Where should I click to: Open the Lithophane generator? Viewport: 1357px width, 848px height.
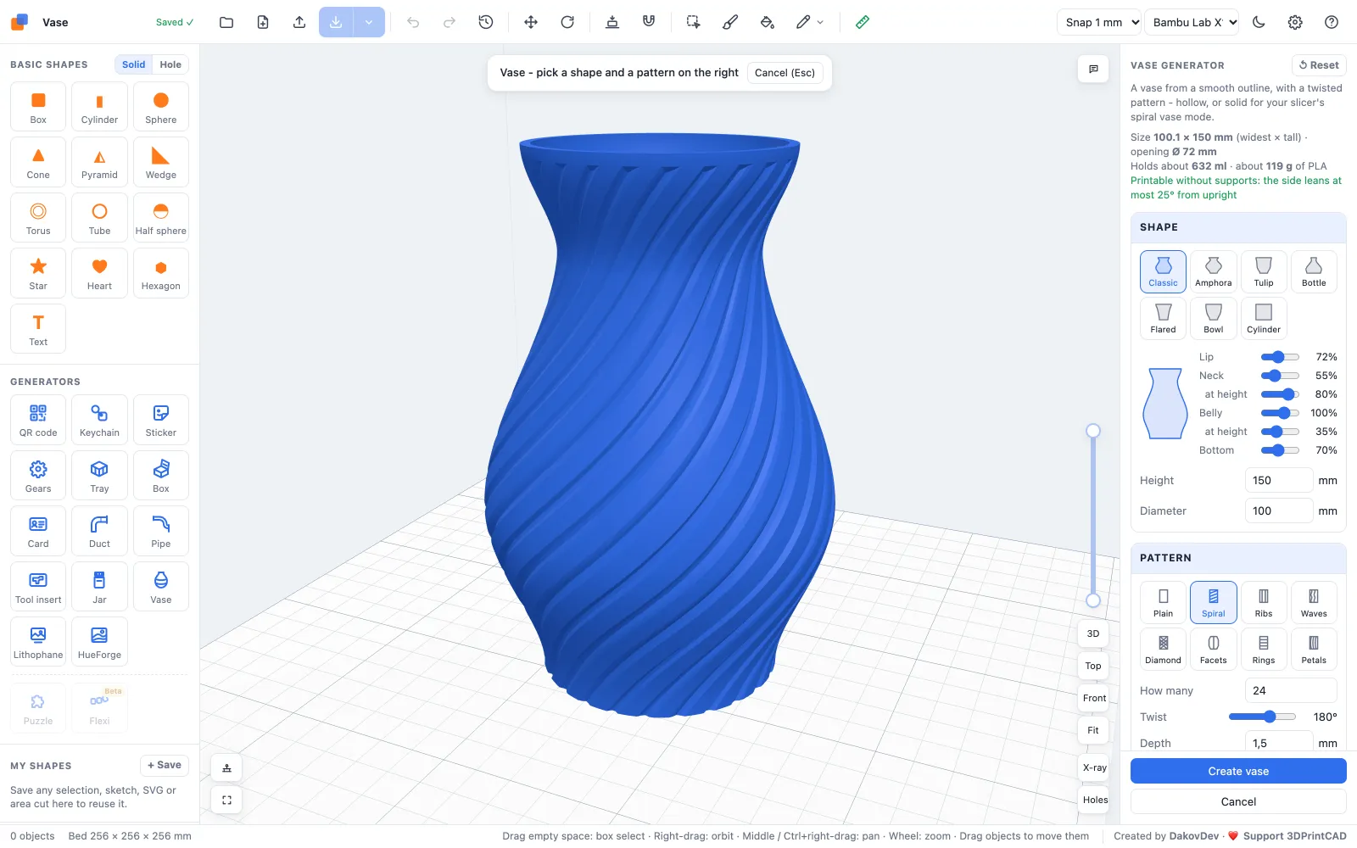pyautogui.click(x=38, y=642)
